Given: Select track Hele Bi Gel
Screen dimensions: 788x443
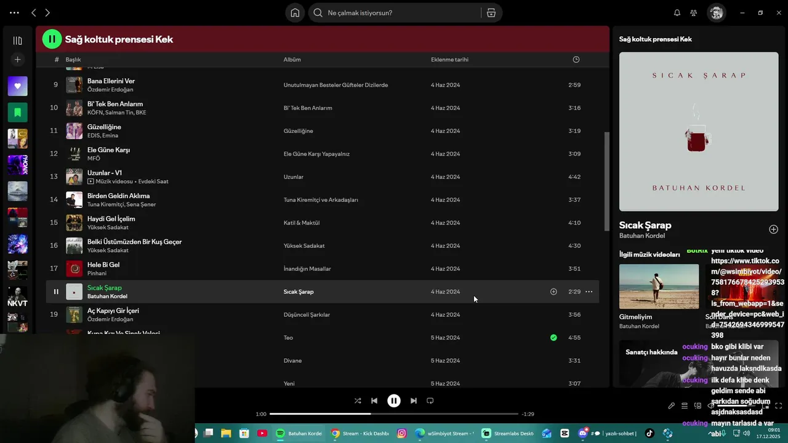Looking at the screenshot, I should click(103, 265).
